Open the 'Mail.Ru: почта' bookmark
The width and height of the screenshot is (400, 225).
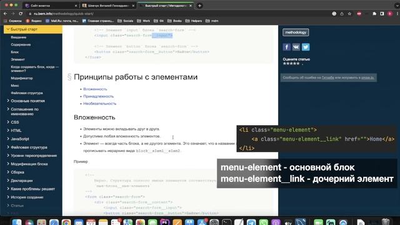[x=62, y=21]
